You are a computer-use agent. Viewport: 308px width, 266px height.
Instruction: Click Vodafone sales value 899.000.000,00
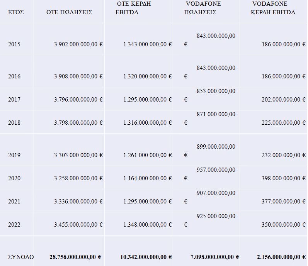[216, 147]
